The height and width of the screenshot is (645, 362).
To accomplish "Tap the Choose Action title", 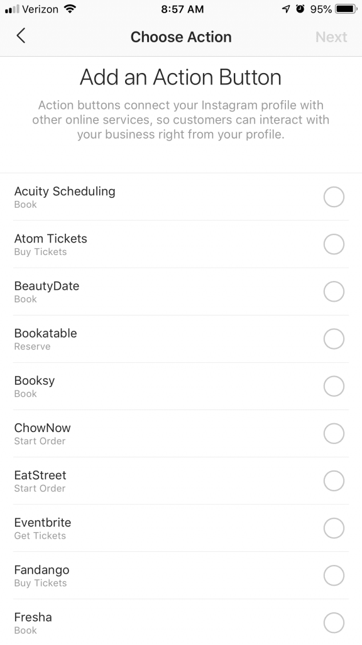I will (x=181, y=37).
